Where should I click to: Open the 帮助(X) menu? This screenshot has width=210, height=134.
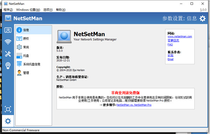[x=61, y=10]
